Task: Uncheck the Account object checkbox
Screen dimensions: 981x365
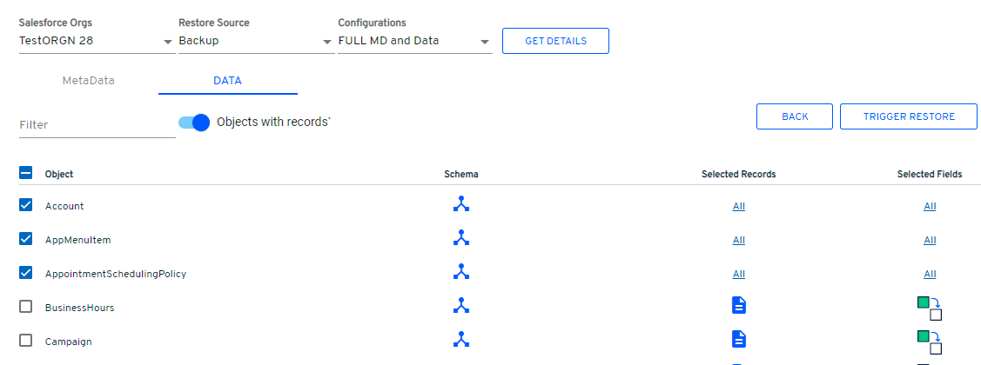Action: (x=25, y=205)
